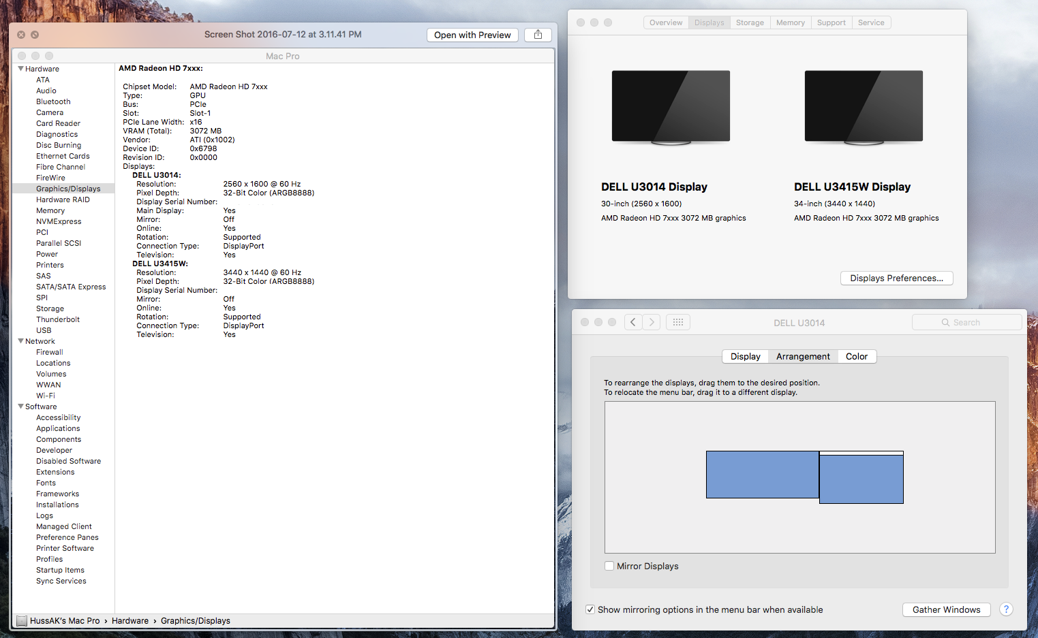The width and height of the screenshot is (1038, 638).
Task: Click the AMD Radeon HD 7xxx heading
Action: 161,68
